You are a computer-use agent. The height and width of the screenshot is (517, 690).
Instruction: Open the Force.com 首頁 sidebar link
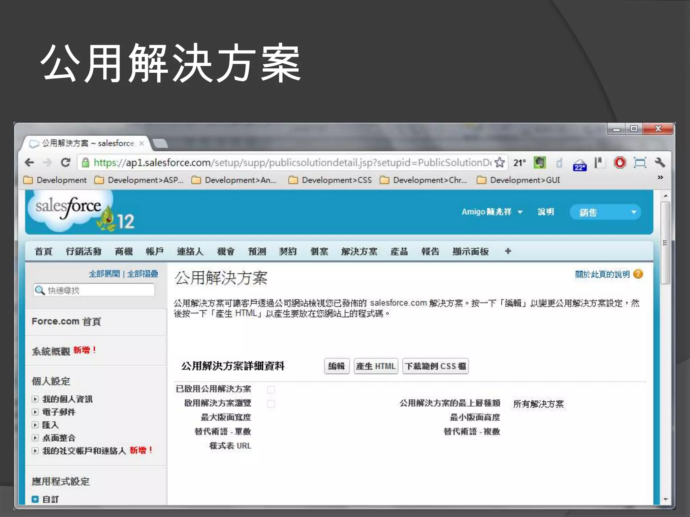[x=66, y=321]
